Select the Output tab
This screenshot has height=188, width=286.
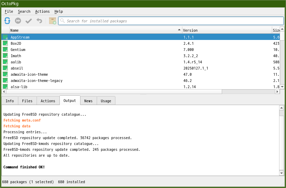click(70, 101)
